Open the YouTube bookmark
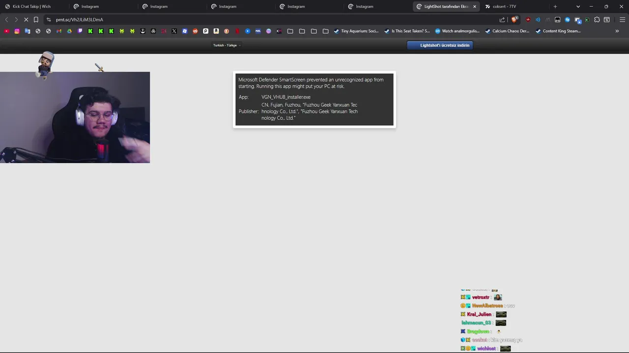The width and height of the screenshot is (629, 353). (x=6, y=31)
